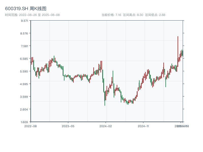Click the 2023-05 x-axis date label
The width and height of the screenshot is (203, 152).
click(x=68, y=126)
